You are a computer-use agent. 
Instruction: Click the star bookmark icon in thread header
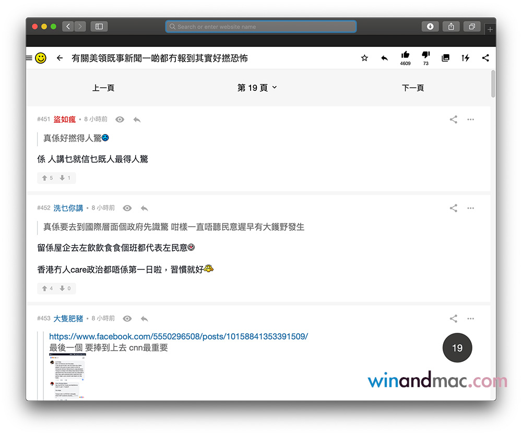click(x=364, y=58)
